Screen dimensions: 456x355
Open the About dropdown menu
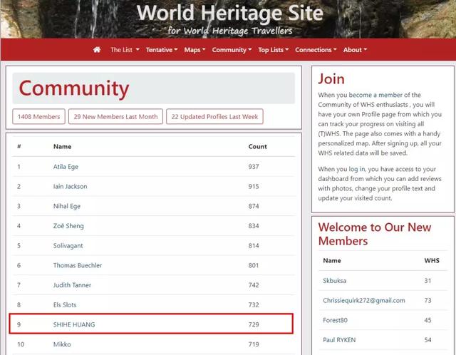tap(355, 50)
